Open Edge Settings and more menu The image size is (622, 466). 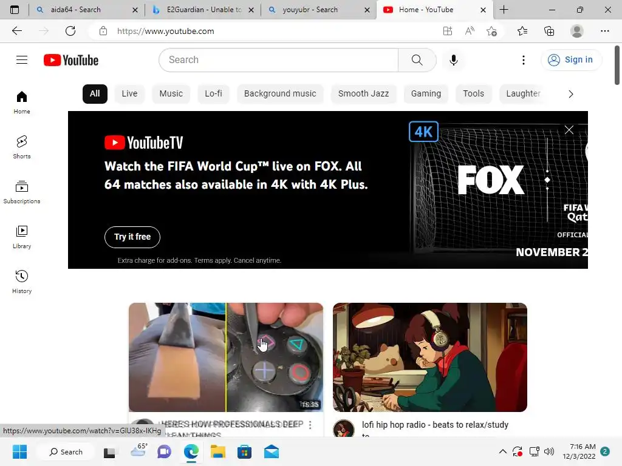604,31
